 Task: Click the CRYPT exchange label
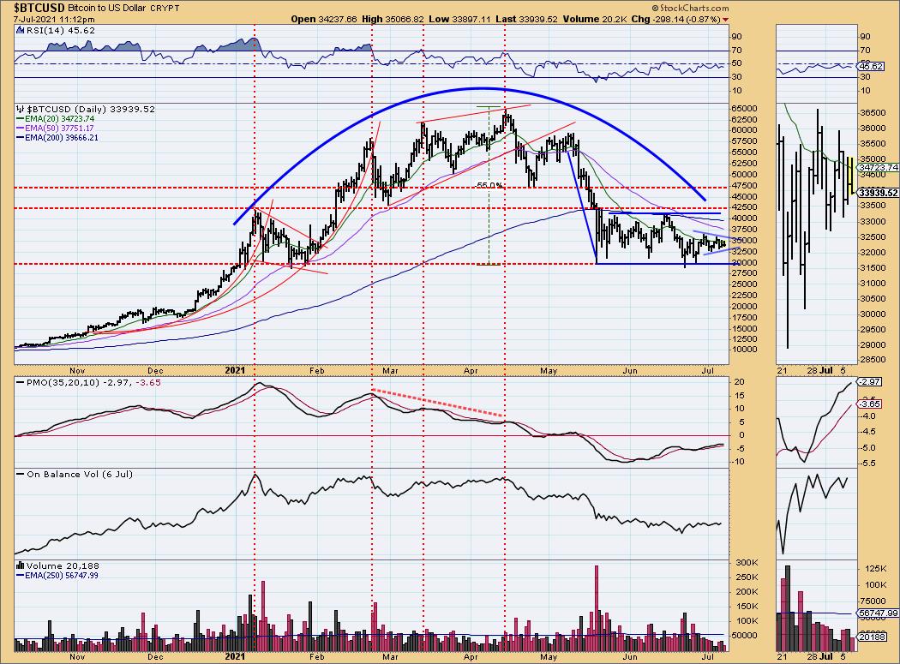click(165, 9)
